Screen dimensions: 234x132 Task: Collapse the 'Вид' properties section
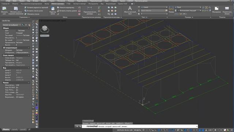(29, 68)
